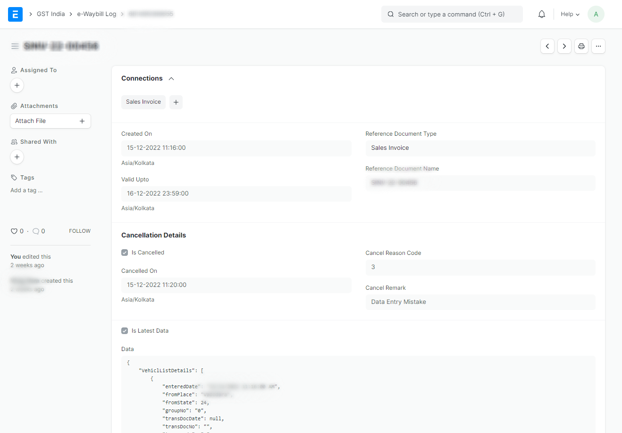Open the three-dots more menu

598,46
